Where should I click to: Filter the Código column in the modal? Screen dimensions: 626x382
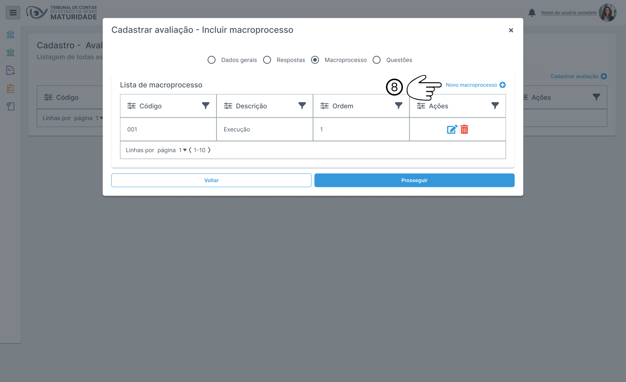tap(205, 106)
